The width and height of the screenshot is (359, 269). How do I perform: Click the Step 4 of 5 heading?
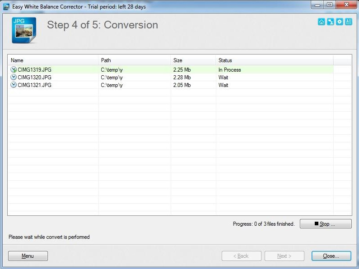click(x=103, y=25)
